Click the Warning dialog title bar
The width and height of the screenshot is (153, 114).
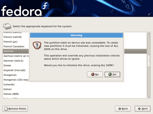click(x=76, y=35)
